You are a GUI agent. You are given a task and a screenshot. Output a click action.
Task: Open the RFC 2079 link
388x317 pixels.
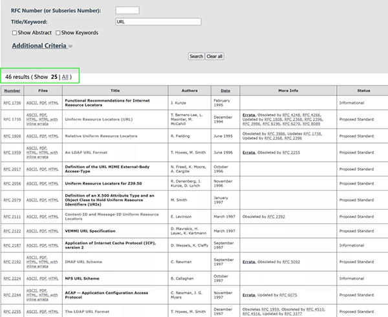click(x=12, y=200)
